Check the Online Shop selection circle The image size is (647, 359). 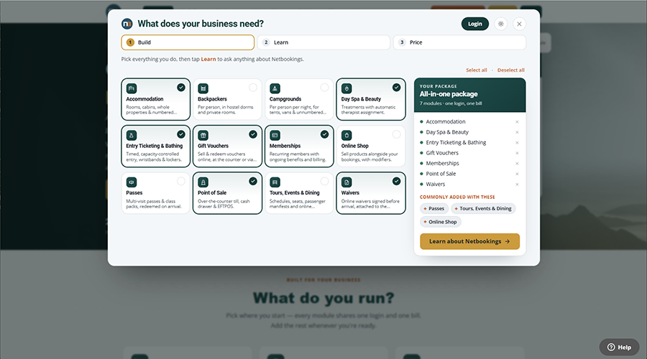pos(397,134)
